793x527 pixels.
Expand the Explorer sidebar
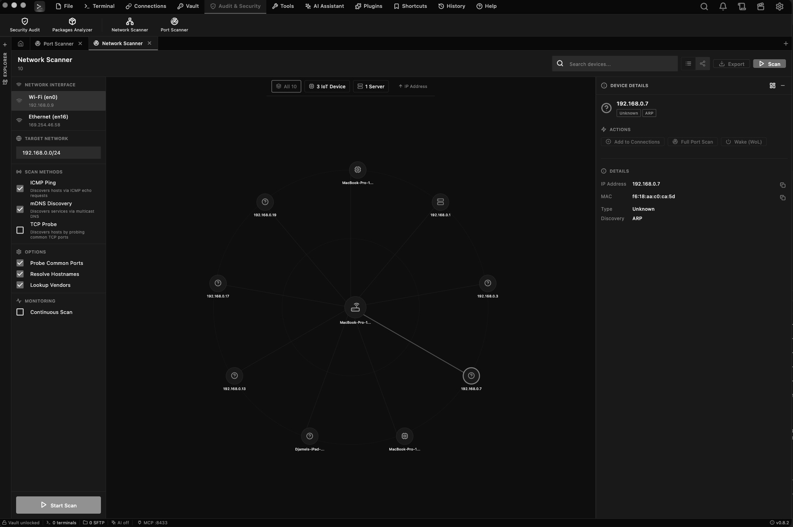(5, 69)
